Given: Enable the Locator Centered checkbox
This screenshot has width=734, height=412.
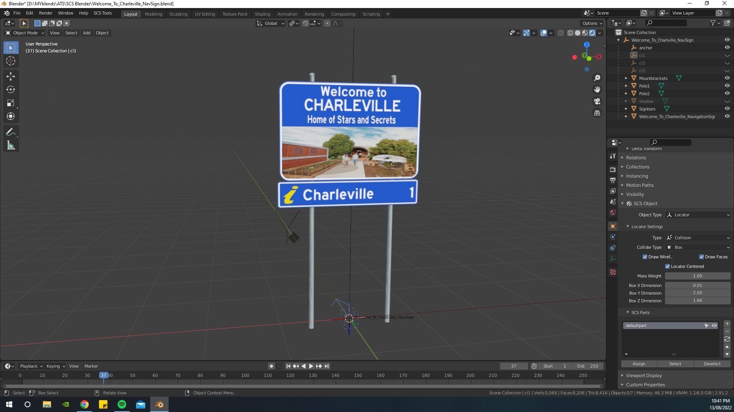Looking at the screenshot, I should pyautogui.click(x=667, y=266).
